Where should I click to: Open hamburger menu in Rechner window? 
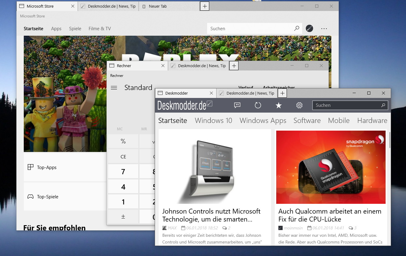coord(114,88)
